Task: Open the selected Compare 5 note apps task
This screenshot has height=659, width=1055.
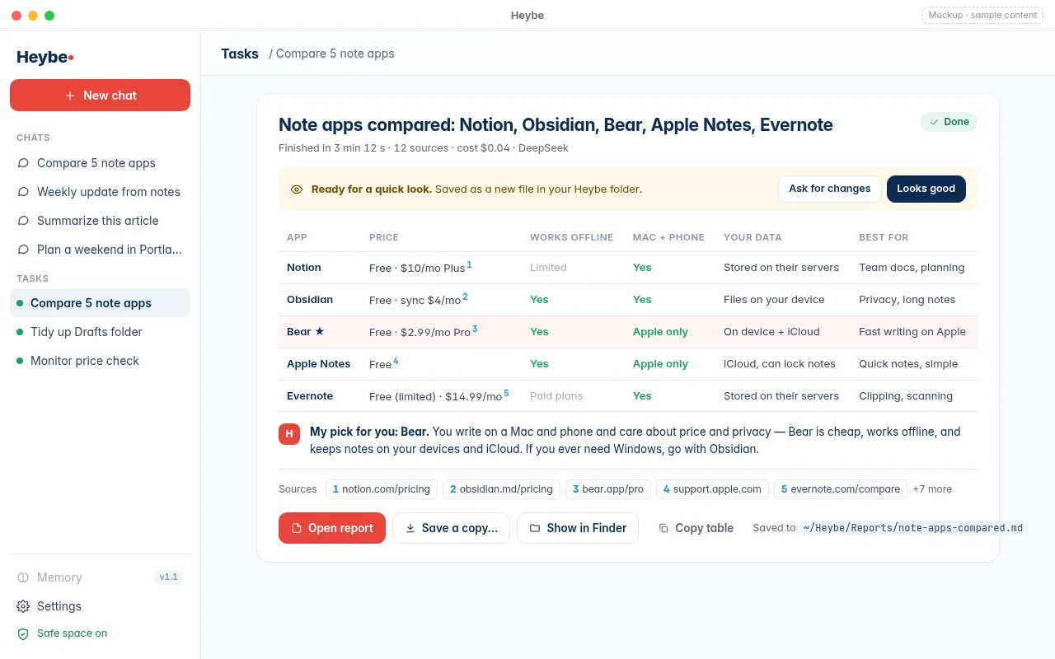Action: coord(100,303)
